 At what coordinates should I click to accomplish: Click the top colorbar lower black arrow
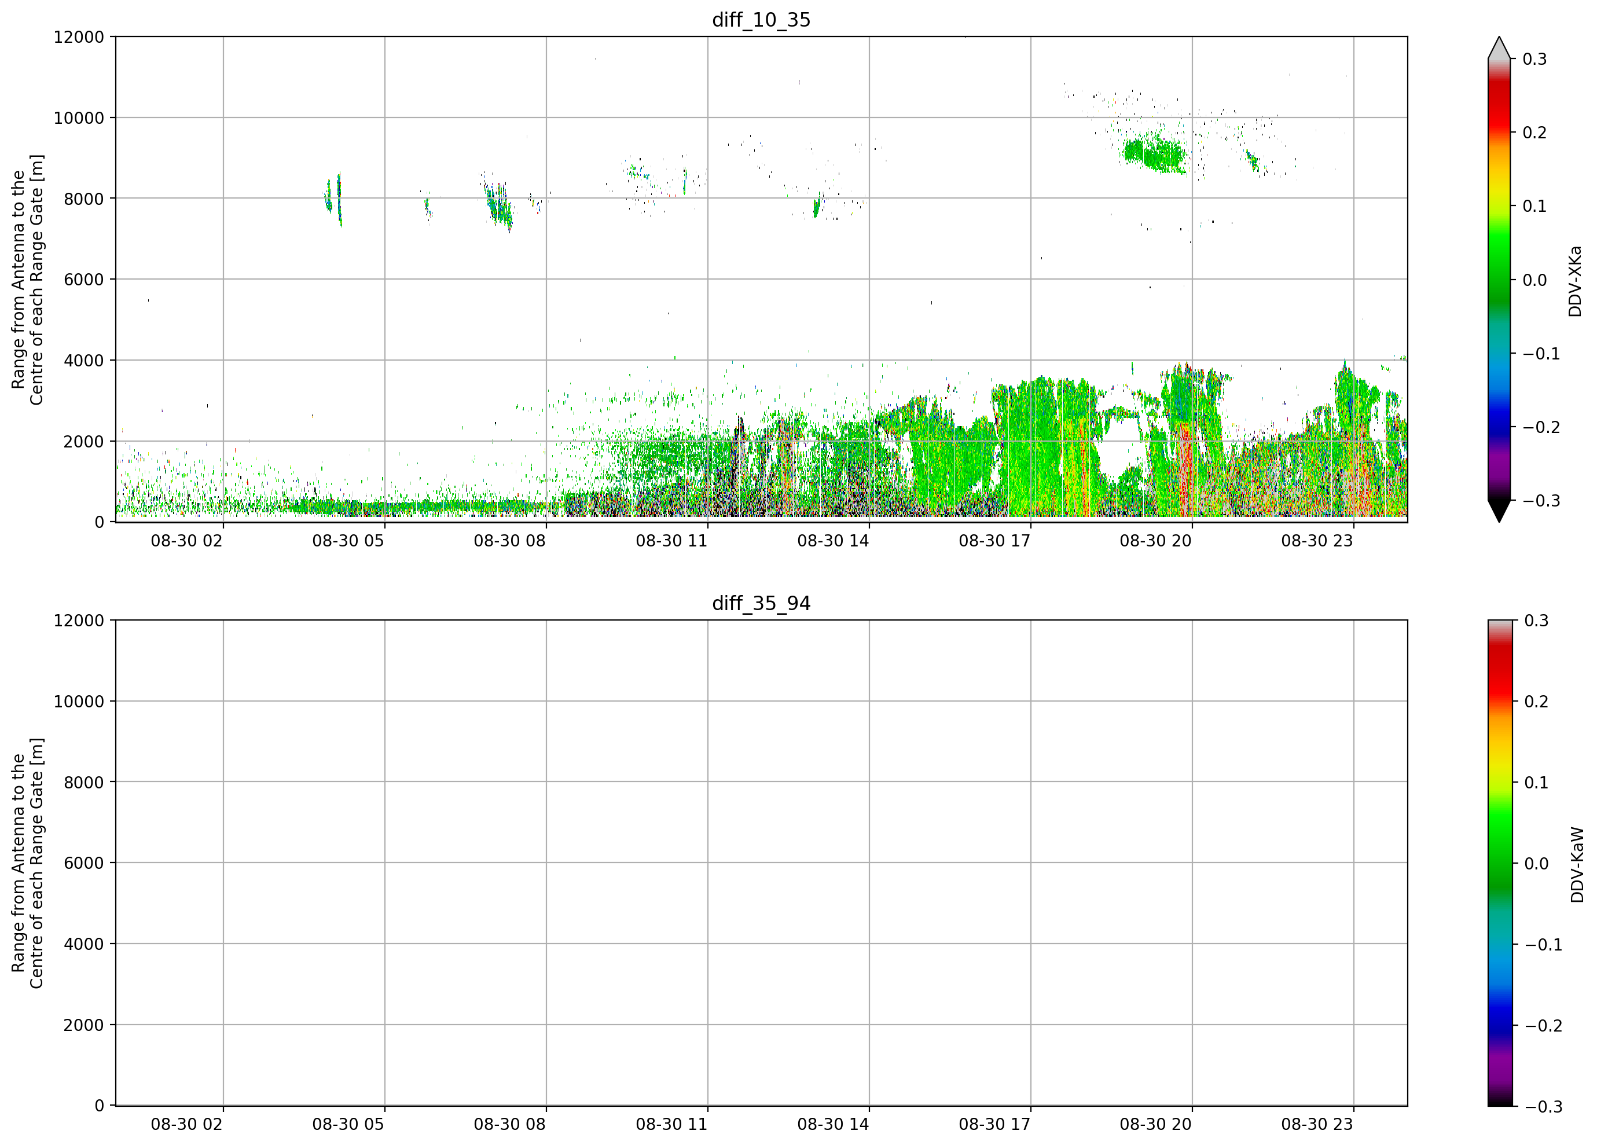coord(1499,511)
